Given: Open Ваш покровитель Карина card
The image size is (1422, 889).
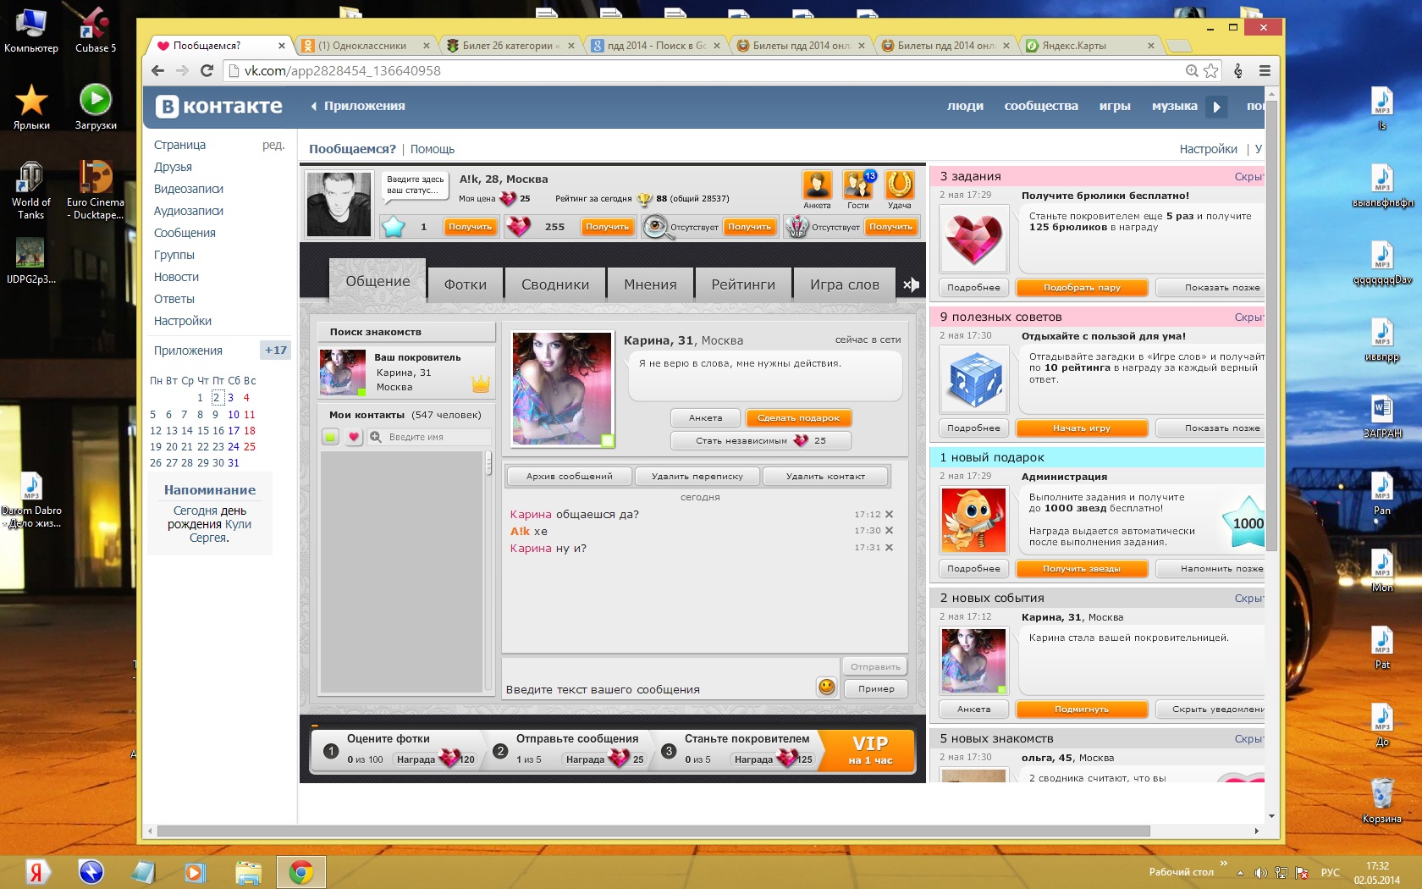Looking at the screenshot, I should (x=406, y=373).
